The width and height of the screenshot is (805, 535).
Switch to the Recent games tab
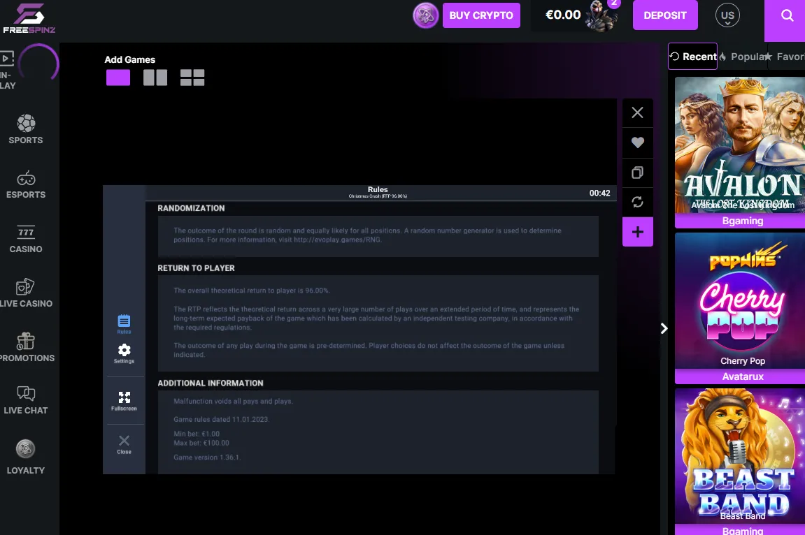(692, 57)
